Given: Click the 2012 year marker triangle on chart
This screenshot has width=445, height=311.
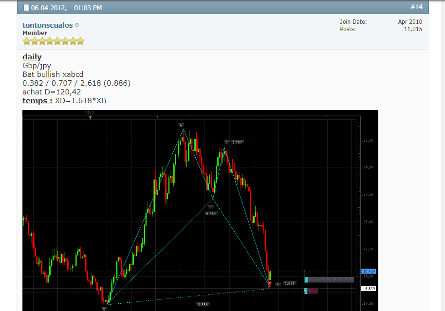Looking at the screenshot, I should (90, 117).
